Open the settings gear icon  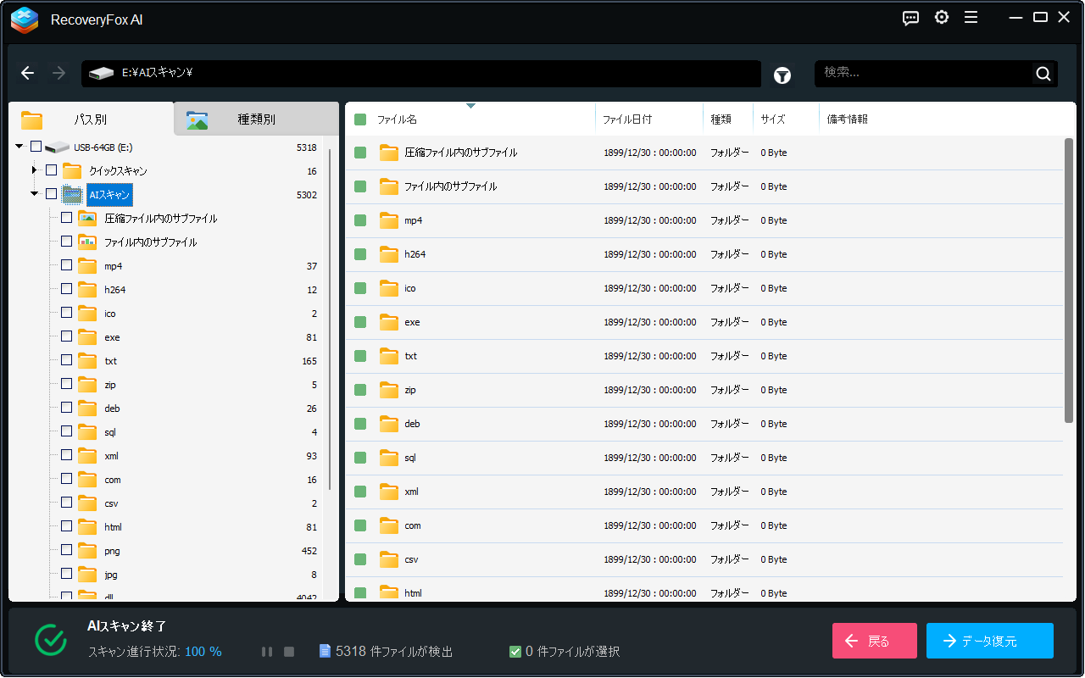click(942, 18)
